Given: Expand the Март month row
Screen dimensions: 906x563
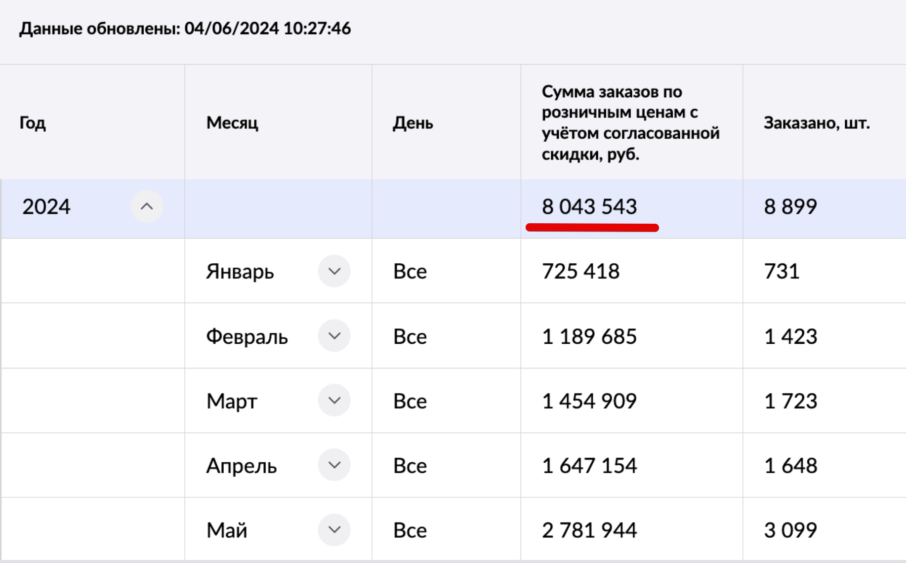Looking at the screenshot, I should pyautogui.click(x=334, y=401).
